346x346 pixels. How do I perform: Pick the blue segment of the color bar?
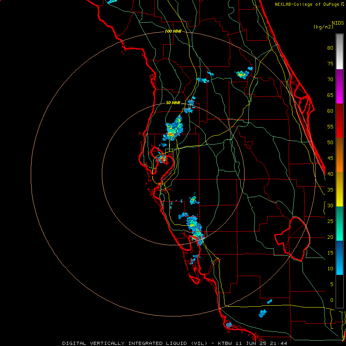tap(339, 258)
